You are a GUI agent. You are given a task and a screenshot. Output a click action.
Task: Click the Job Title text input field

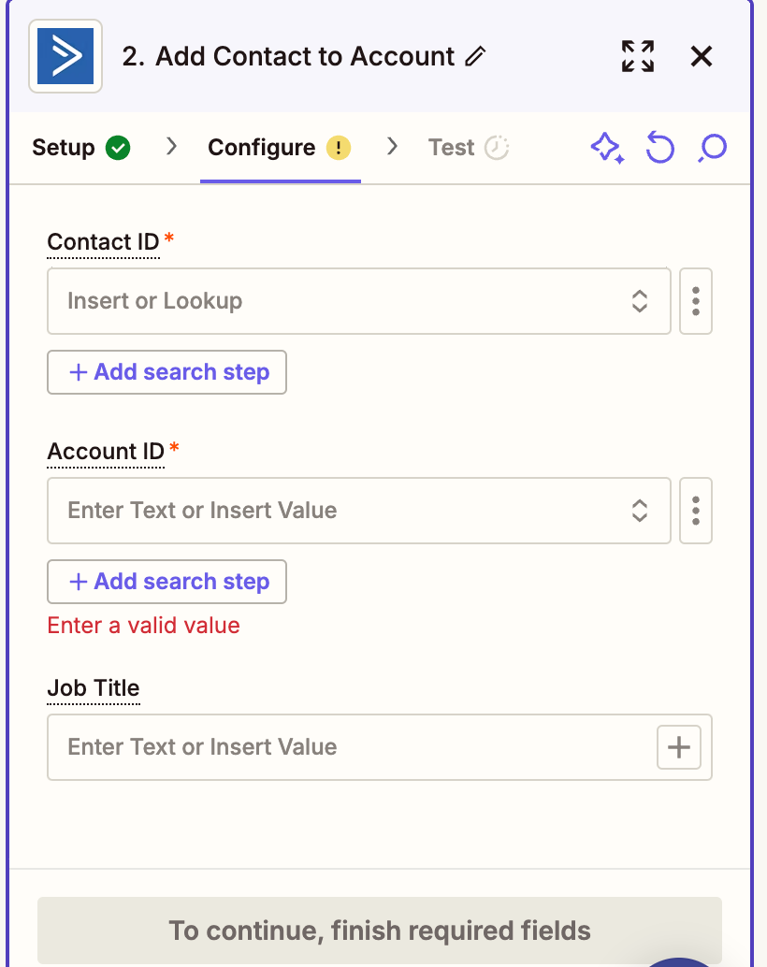click(x=352, y=747)
